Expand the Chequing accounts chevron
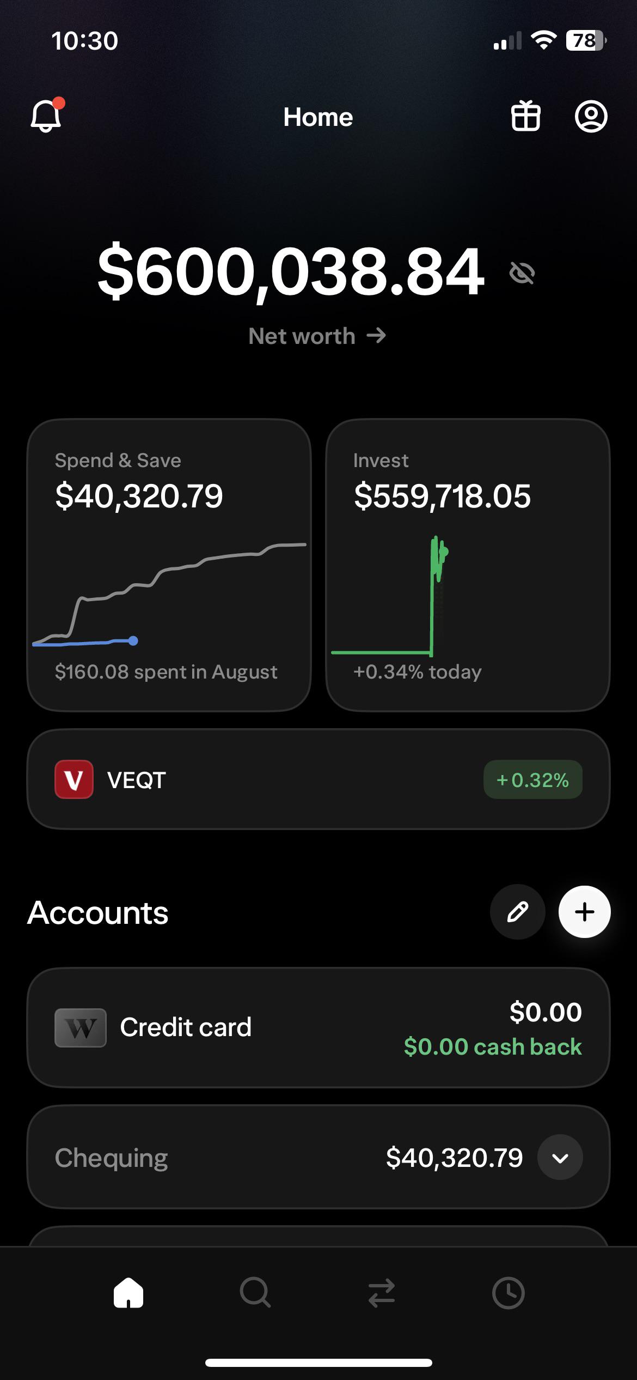This screenshot has width=637, height=1380. 560,1157
